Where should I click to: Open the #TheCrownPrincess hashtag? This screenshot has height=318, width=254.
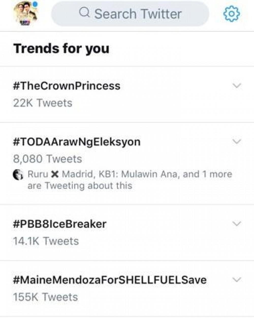(x=67, y=86)
